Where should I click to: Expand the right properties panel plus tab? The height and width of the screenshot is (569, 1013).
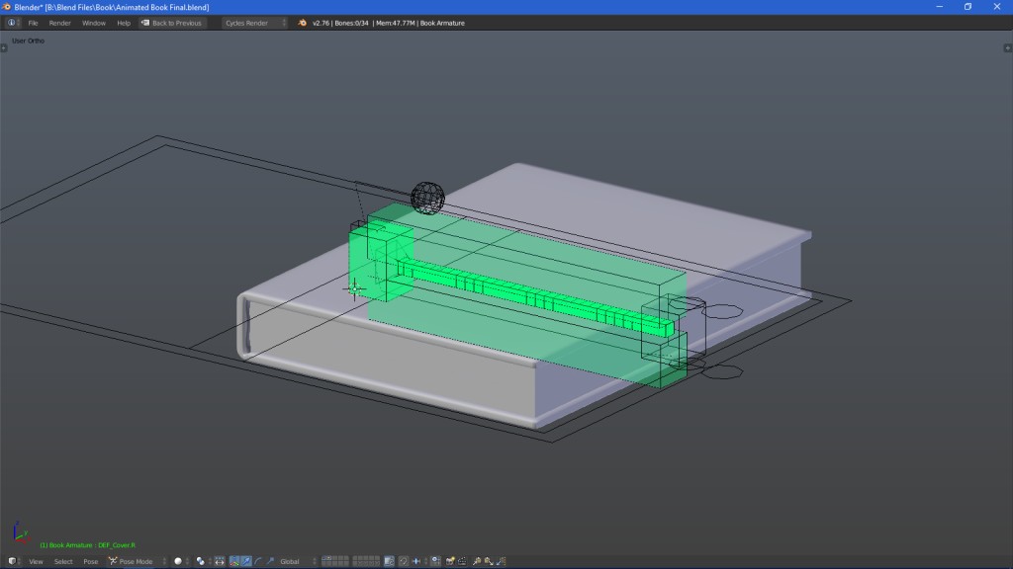coord(1008,47)
